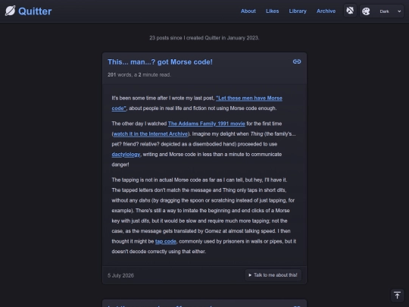Open the Archive page
The width and height of the screenshot is (409, 307).
[326, 11]
